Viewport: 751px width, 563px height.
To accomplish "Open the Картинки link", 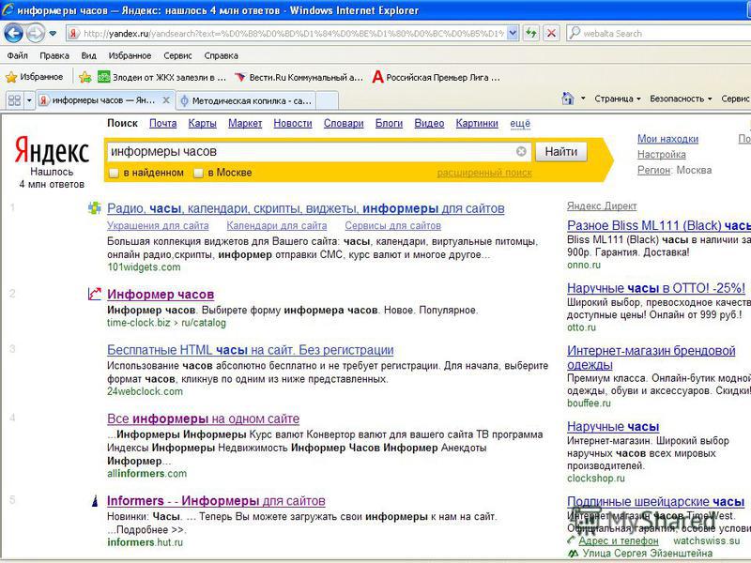I will pos(477,124).
